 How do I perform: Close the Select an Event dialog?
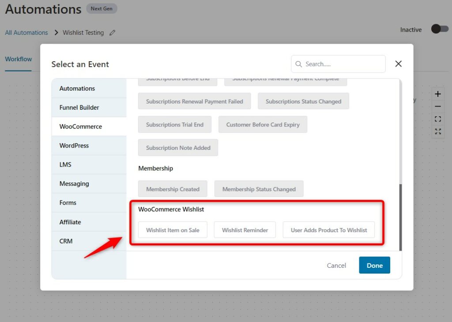click(399, 64)
